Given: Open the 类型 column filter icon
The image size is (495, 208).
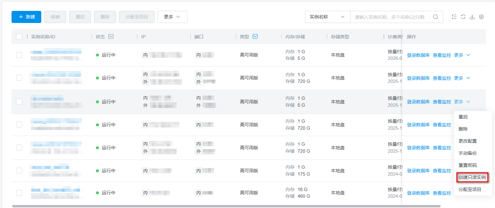Looking at the screenshot, I should pyautogui.click(x=255, y=37).
